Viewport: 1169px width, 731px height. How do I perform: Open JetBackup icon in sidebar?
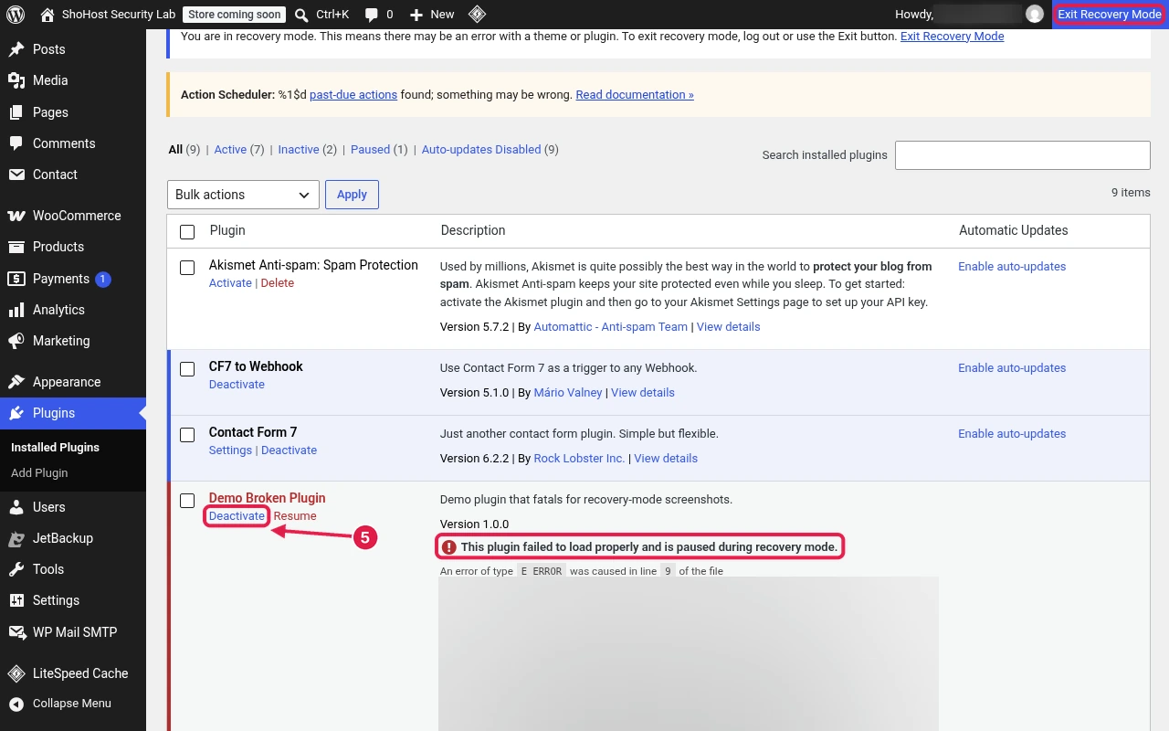[x=16, y=538]
